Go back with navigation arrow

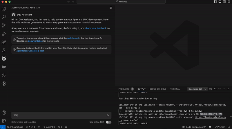[68, 2]
